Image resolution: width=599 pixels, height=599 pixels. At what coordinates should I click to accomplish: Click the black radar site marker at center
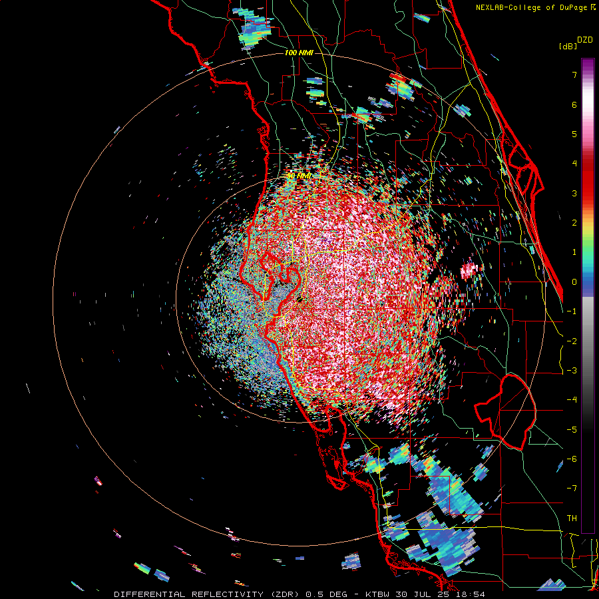coord(300,299)
